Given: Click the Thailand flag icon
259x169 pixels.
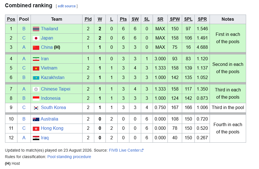Looking at the screenshot, I should (x=36, y=29).
